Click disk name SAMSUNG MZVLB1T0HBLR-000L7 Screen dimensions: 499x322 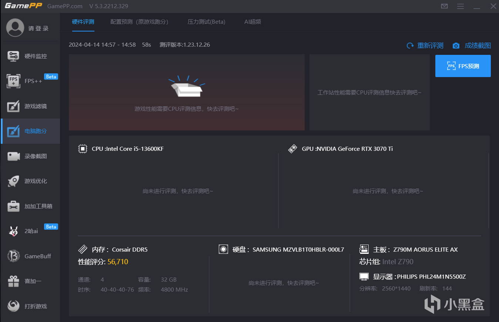click(298, 250)
